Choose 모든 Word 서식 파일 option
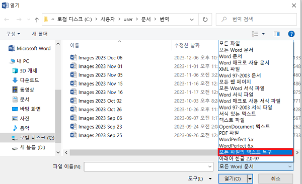This screenshot has width=302, height=184. coord(256,88)
